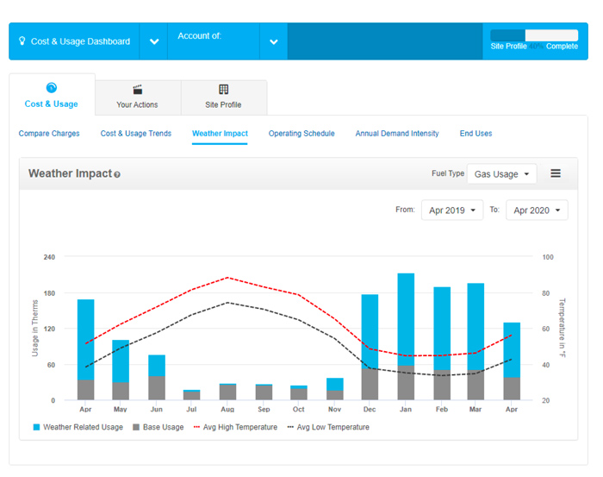Open the Cost & Usage Trends section
Image resolution: width=603 pixels, height=477 pixels.
pos(136,133)
